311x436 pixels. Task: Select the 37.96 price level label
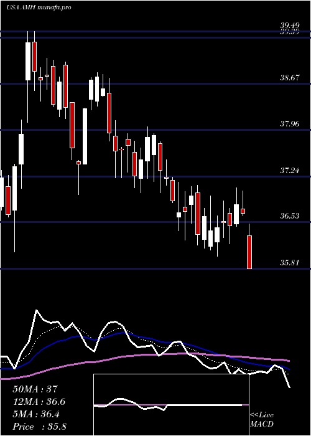pyautogui.click(x=290, y=123)
